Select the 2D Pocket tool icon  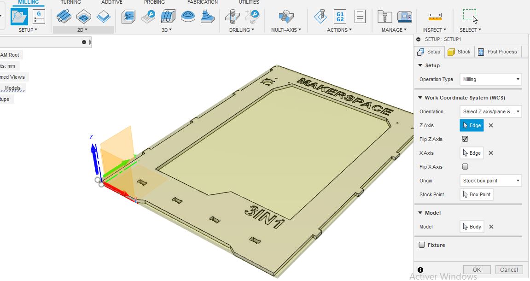[x=83, y=16]
